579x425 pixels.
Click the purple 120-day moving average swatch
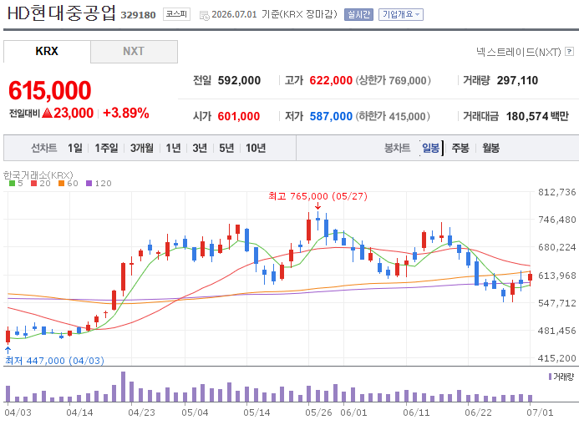89,184
